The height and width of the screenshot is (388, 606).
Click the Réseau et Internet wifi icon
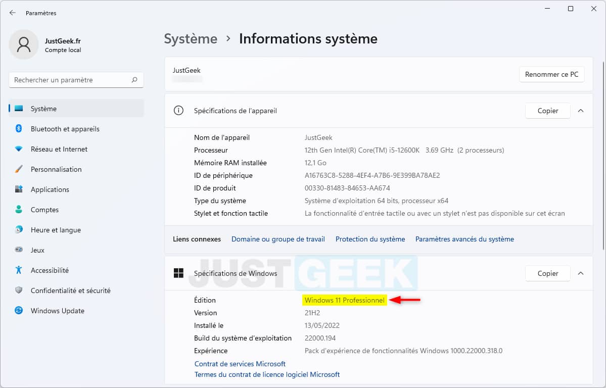(x=19, y=149)
